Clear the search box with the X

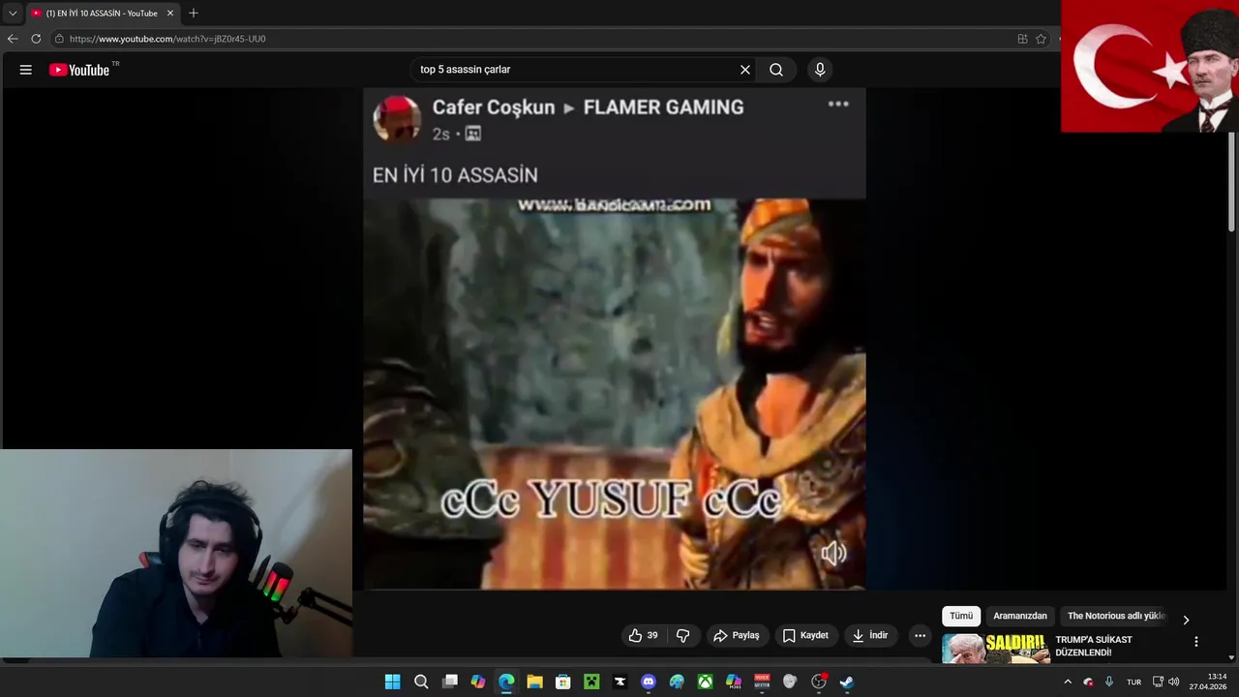[x=745, y=70]
